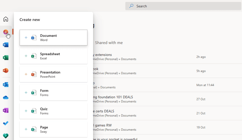Open the Home icon in sidebar
The width and height of the screenshot is (242, 140).
5,19
